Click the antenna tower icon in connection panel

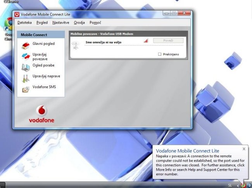point(76,46)
